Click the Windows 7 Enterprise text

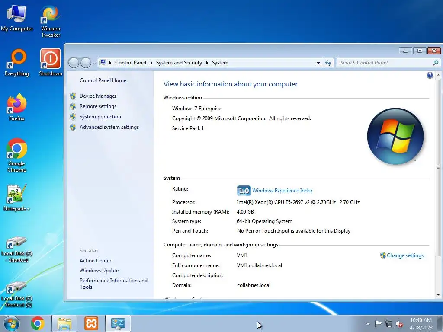[x=196, y=109]
